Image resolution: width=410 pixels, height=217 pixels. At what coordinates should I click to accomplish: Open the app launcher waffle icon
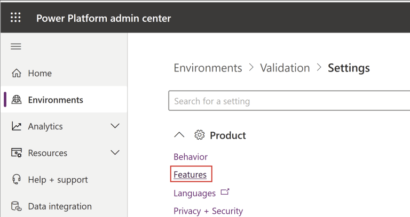pyautogui.click(x=15, y=18)
